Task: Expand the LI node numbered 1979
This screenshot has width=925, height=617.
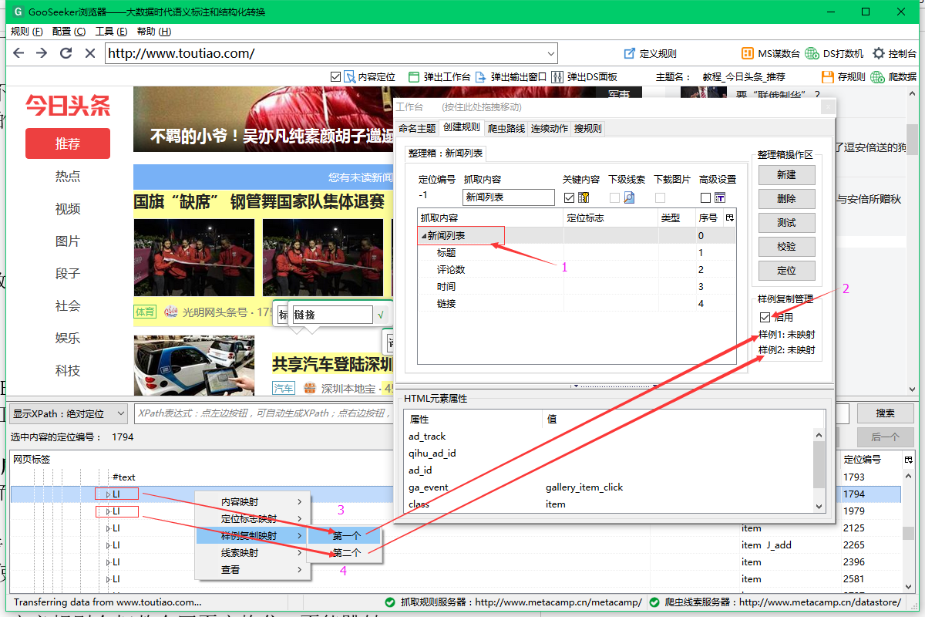Action: (x=108, y=511)
